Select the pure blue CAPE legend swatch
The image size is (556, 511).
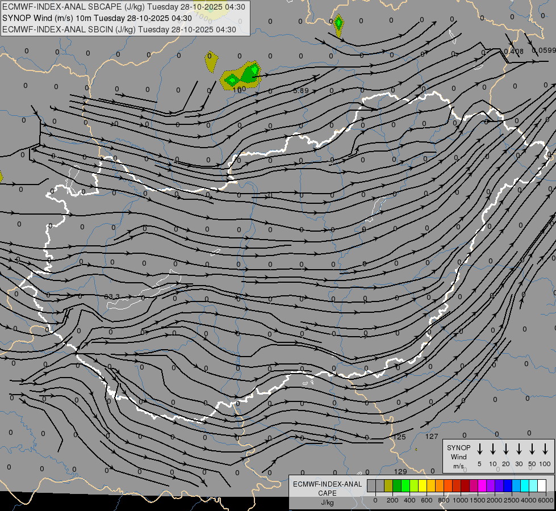(x=507, y=485)
